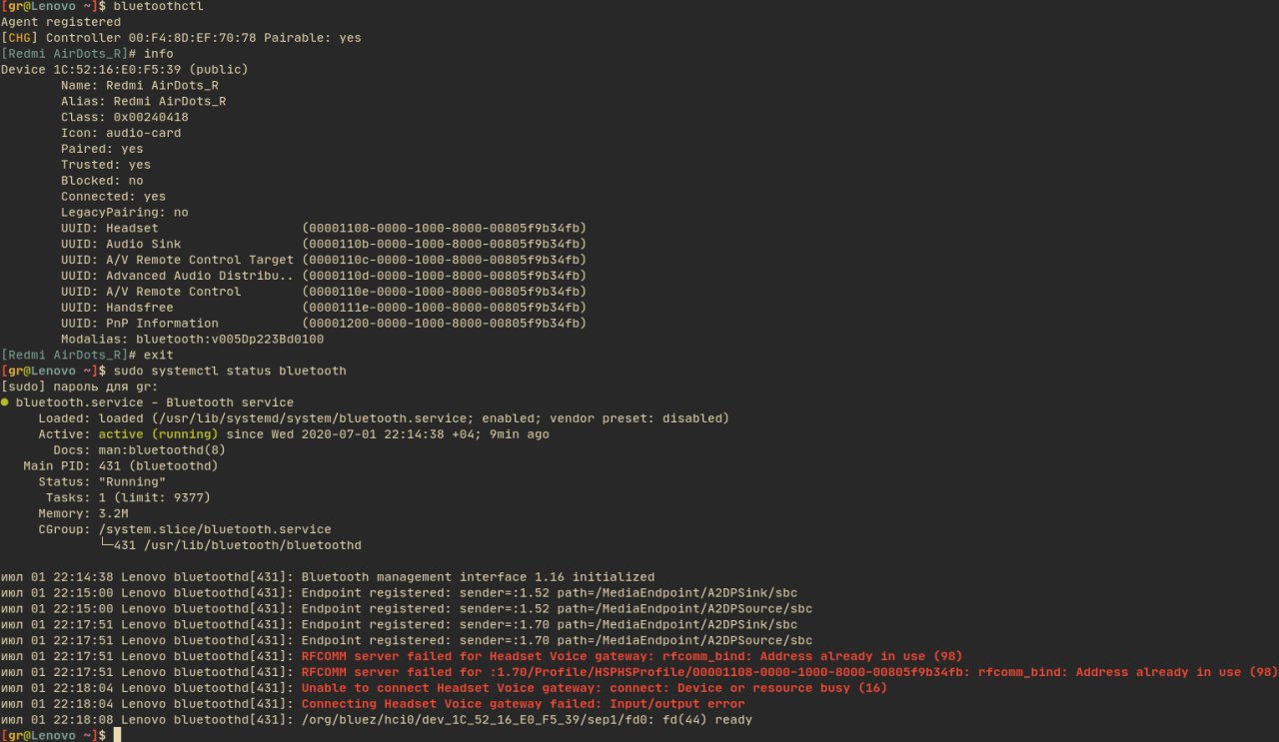Click the sender=:1.52 A2DPSink/sbc log line

click(400, 592)
